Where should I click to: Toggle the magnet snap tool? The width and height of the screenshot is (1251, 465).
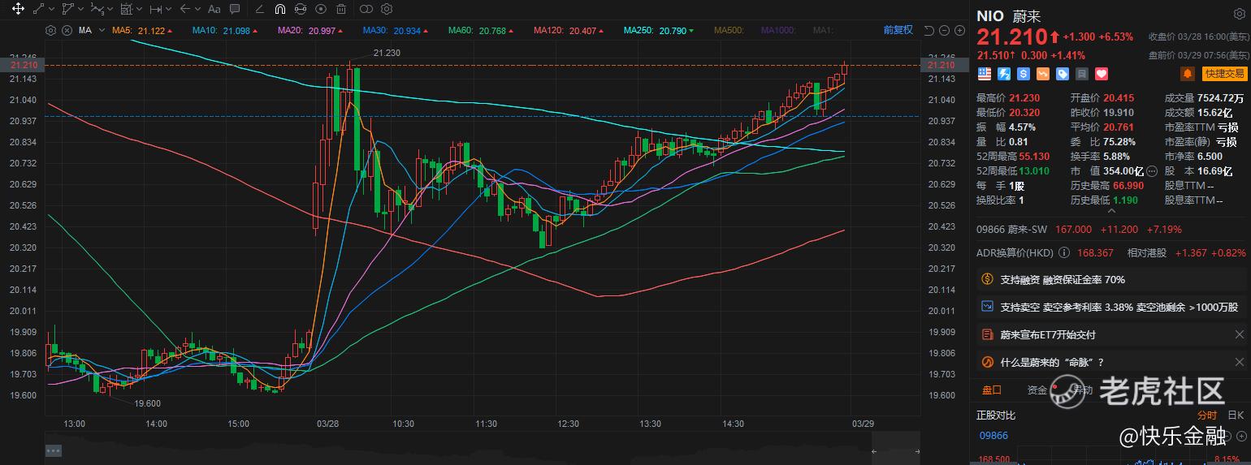pos(280,9)
